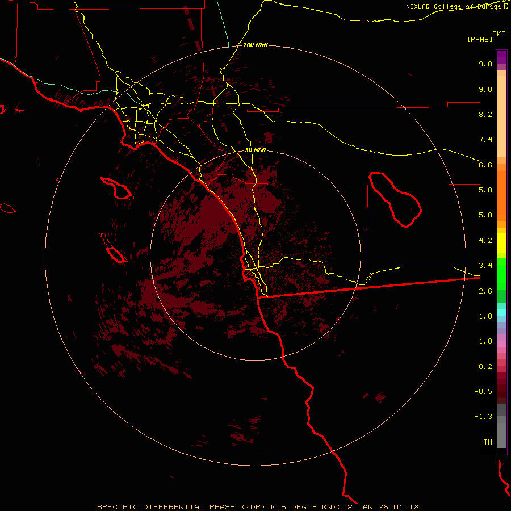This screenshot has width=511, height=511.
Task: Click the 01:18 timestamp in the caption
Action: point(406,507)
